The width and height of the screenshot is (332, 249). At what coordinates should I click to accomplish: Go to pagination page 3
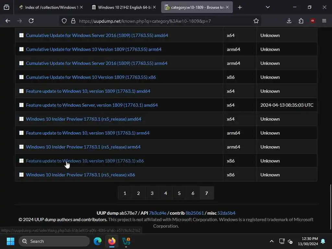pyautogui.click(x=152, y=193)
